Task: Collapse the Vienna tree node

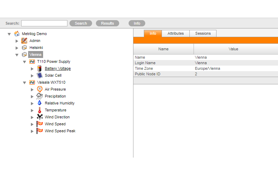Action: [x=17, y=55]
